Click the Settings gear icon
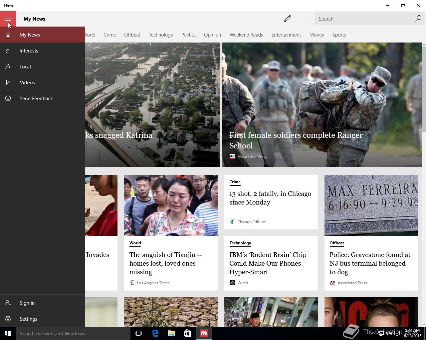Viewport: 426px width, 340px height. click(x=8, y=319)
